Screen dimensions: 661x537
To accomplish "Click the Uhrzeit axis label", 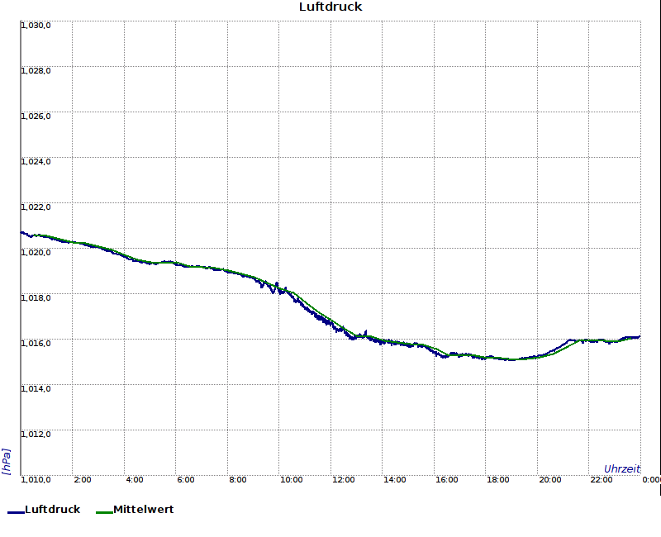I will click(622, 468).
